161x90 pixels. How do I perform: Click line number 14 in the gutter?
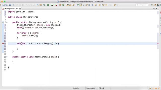(5, 46)
